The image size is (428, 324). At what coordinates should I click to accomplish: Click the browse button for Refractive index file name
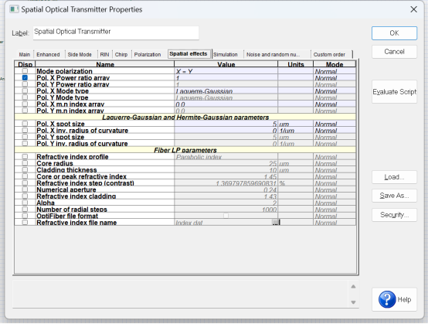[275, 223]
